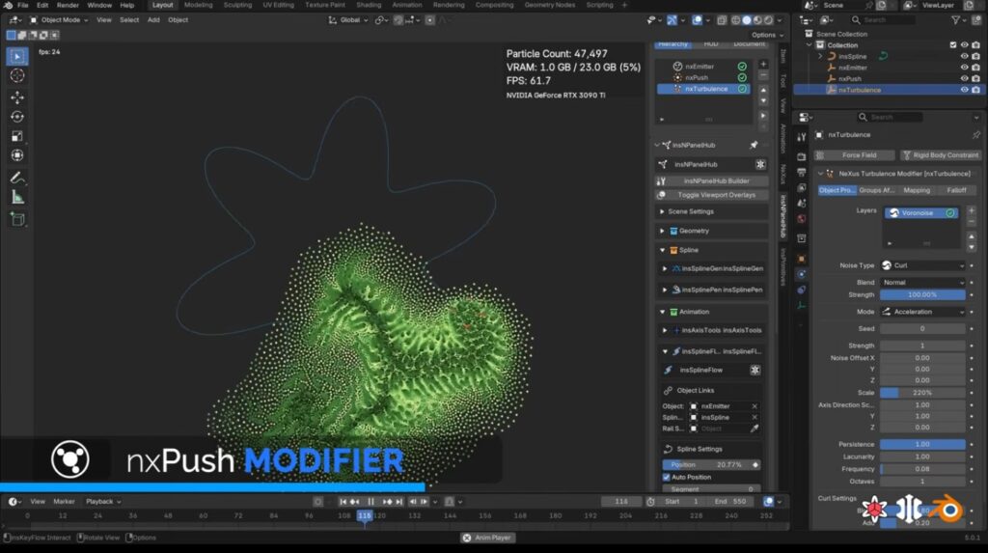Image resolution: width=988 pixels, height=553 pixels.
Task: Select the Measure tool
Action: [17, 198]
